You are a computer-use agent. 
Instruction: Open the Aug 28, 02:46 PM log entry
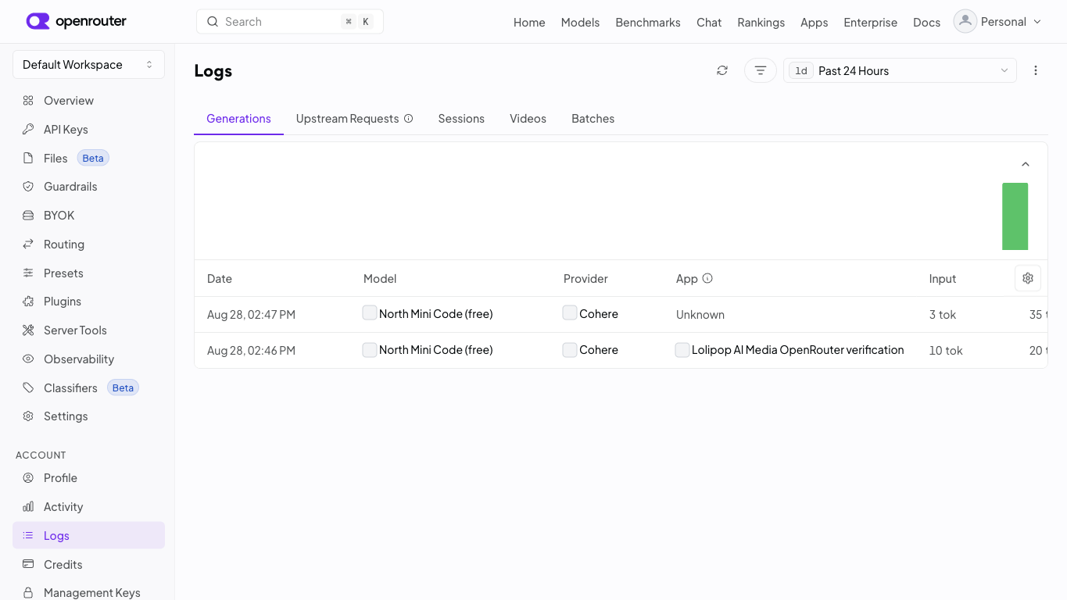(621, 350)
